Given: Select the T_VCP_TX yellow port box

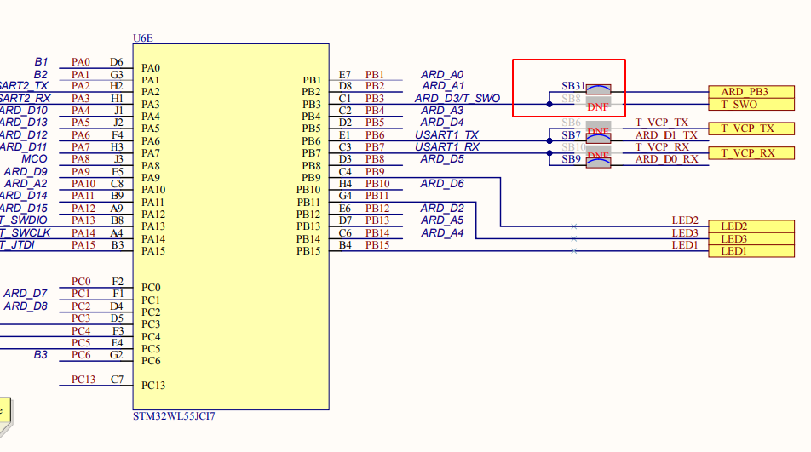Looking at the screenshot, I should click(751, 129).
